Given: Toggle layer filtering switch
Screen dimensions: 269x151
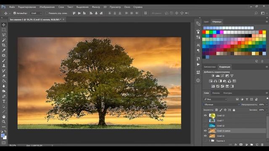Looking at the screenshot, I should 267,99.
